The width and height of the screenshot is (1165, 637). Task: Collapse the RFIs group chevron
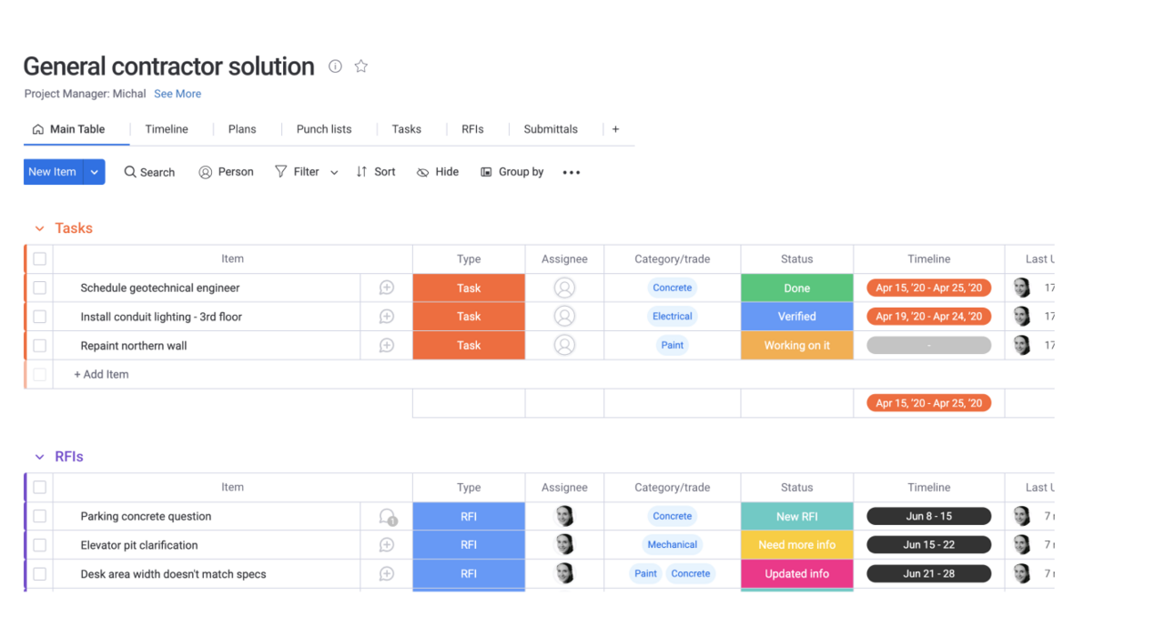(39, 458)
